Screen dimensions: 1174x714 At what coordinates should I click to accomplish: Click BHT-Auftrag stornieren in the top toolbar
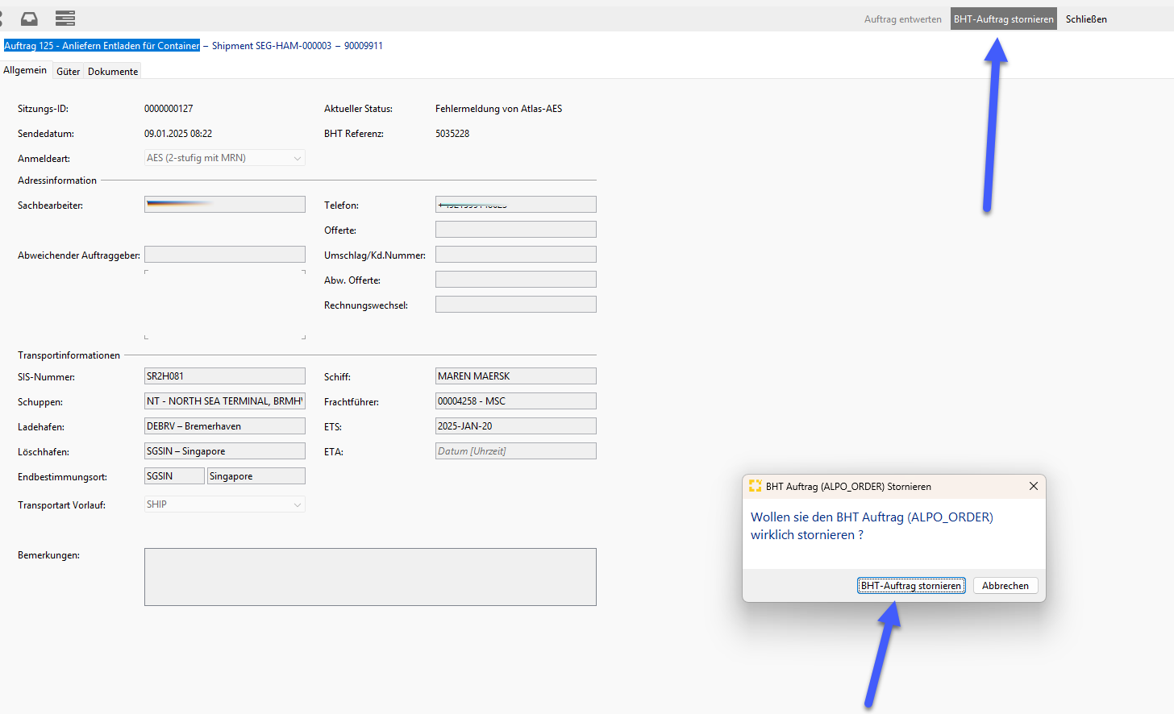1004,19
